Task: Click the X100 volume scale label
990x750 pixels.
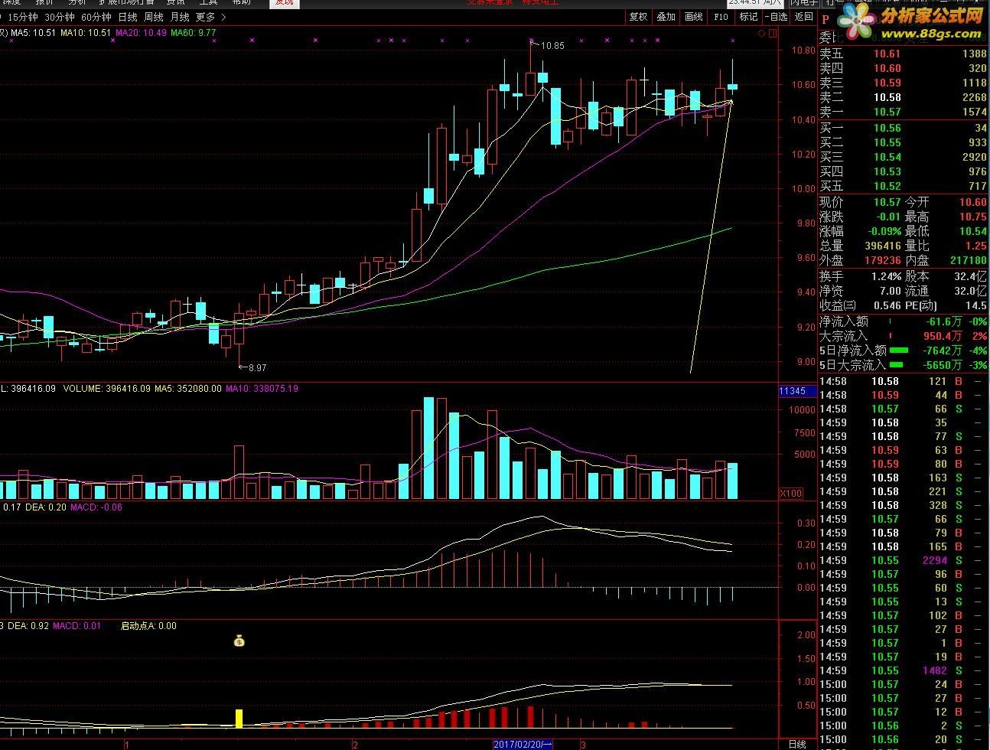Action: click(791, 494)
